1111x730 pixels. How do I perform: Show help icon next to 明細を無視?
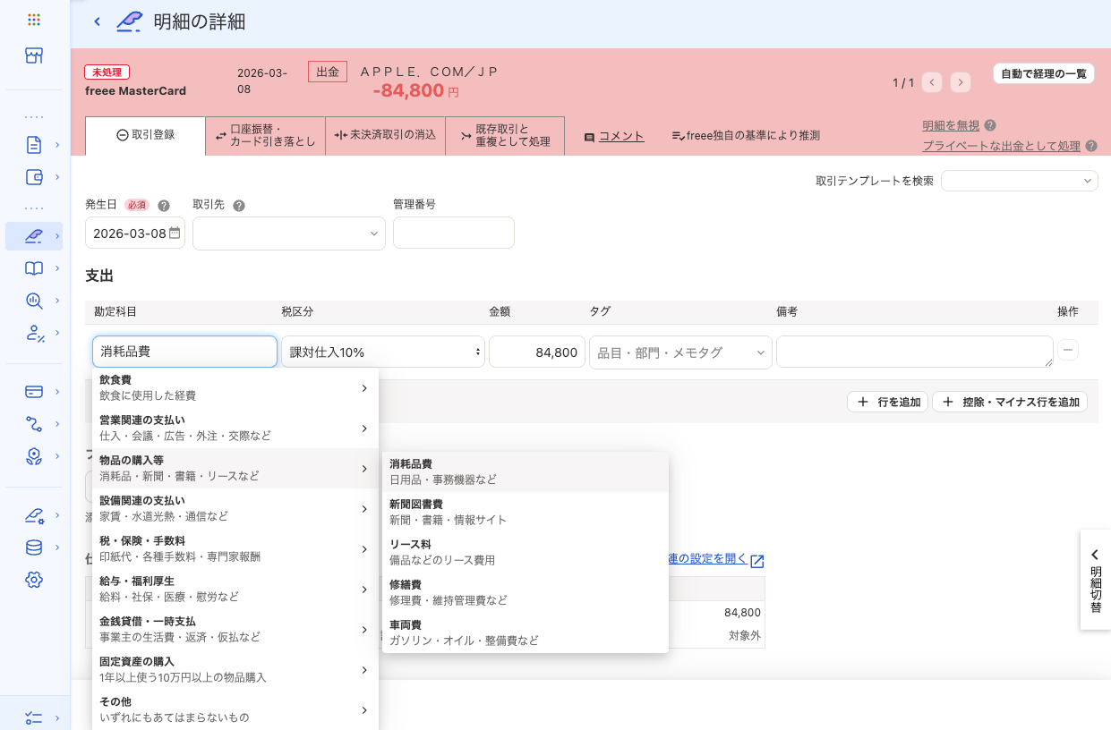click(x=990, y=126)
